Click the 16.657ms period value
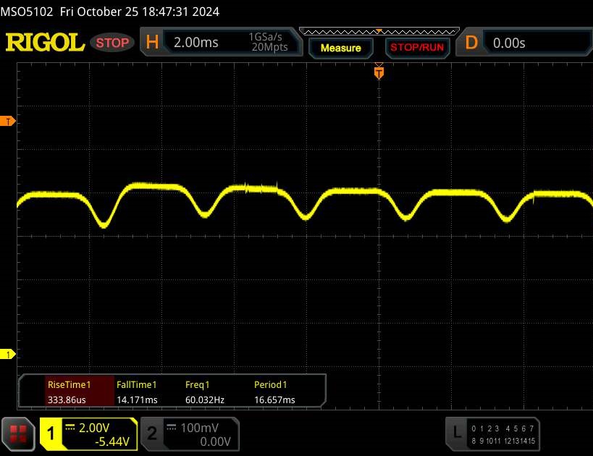 click(x=274, y=400)
